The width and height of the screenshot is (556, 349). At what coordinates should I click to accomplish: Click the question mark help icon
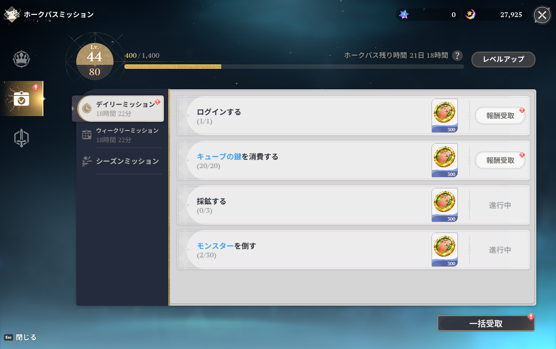[x=457, y=56]
